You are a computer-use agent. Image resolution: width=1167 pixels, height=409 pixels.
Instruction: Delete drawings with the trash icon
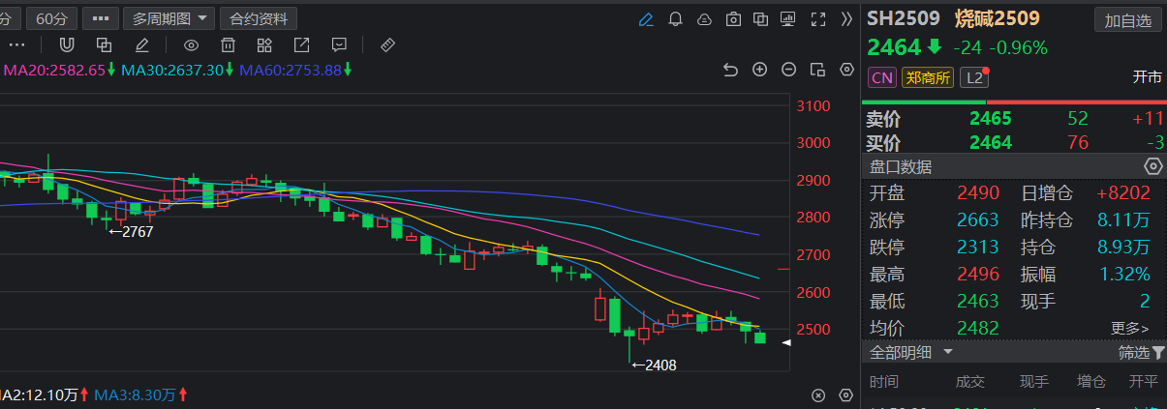coord(228,44)
